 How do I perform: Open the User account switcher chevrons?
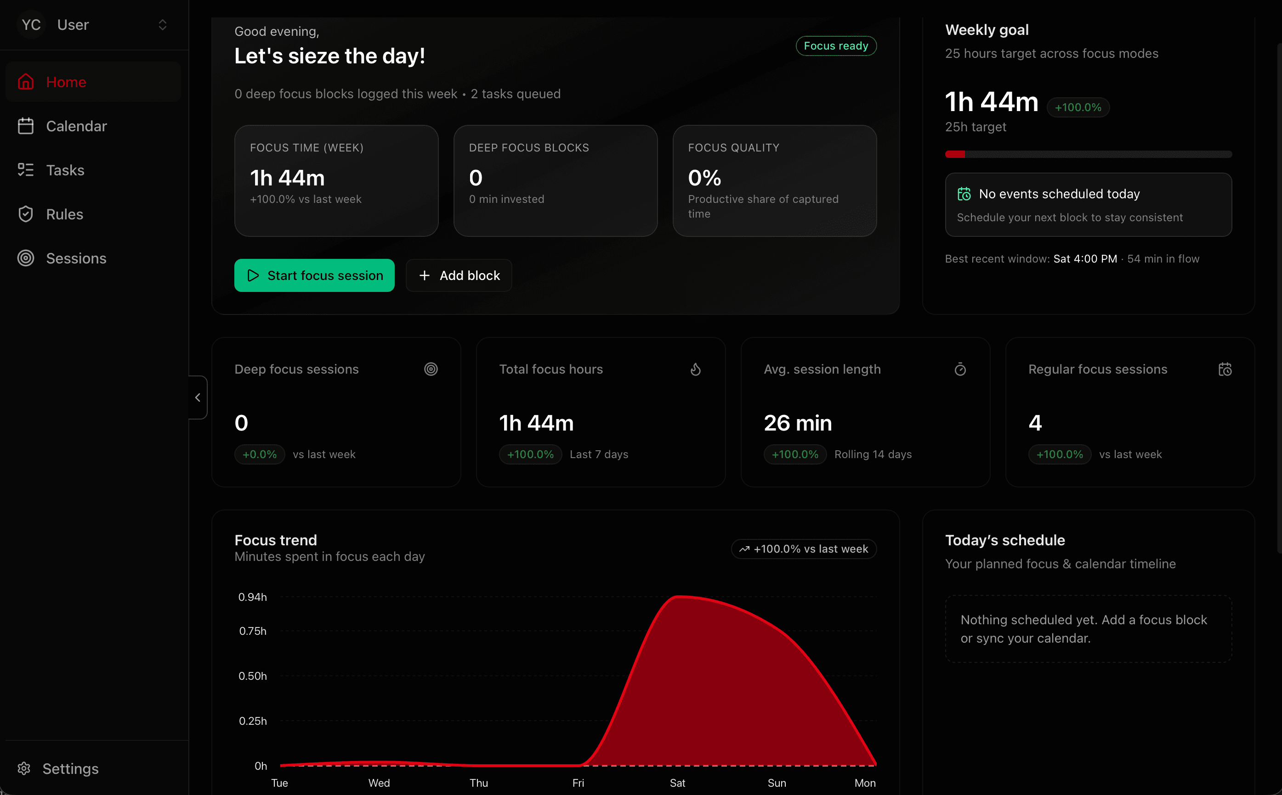(x=162, y=25)
